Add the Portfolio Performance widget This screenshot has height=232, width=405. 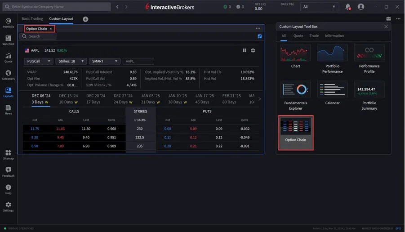tap(333, 59)
